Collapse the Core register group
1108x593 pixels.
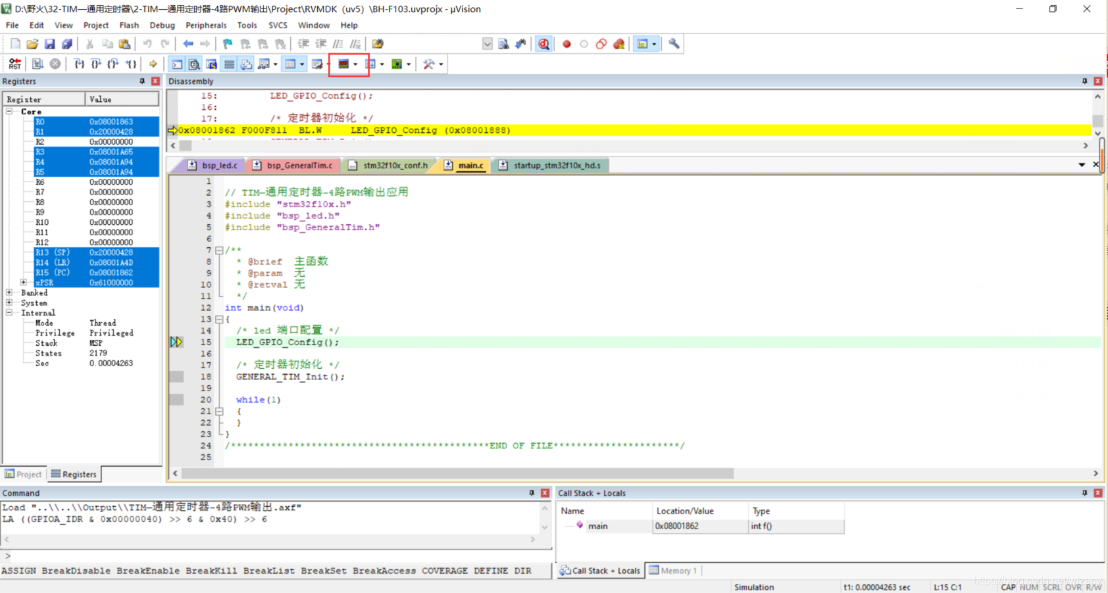(x=9, y=112)
